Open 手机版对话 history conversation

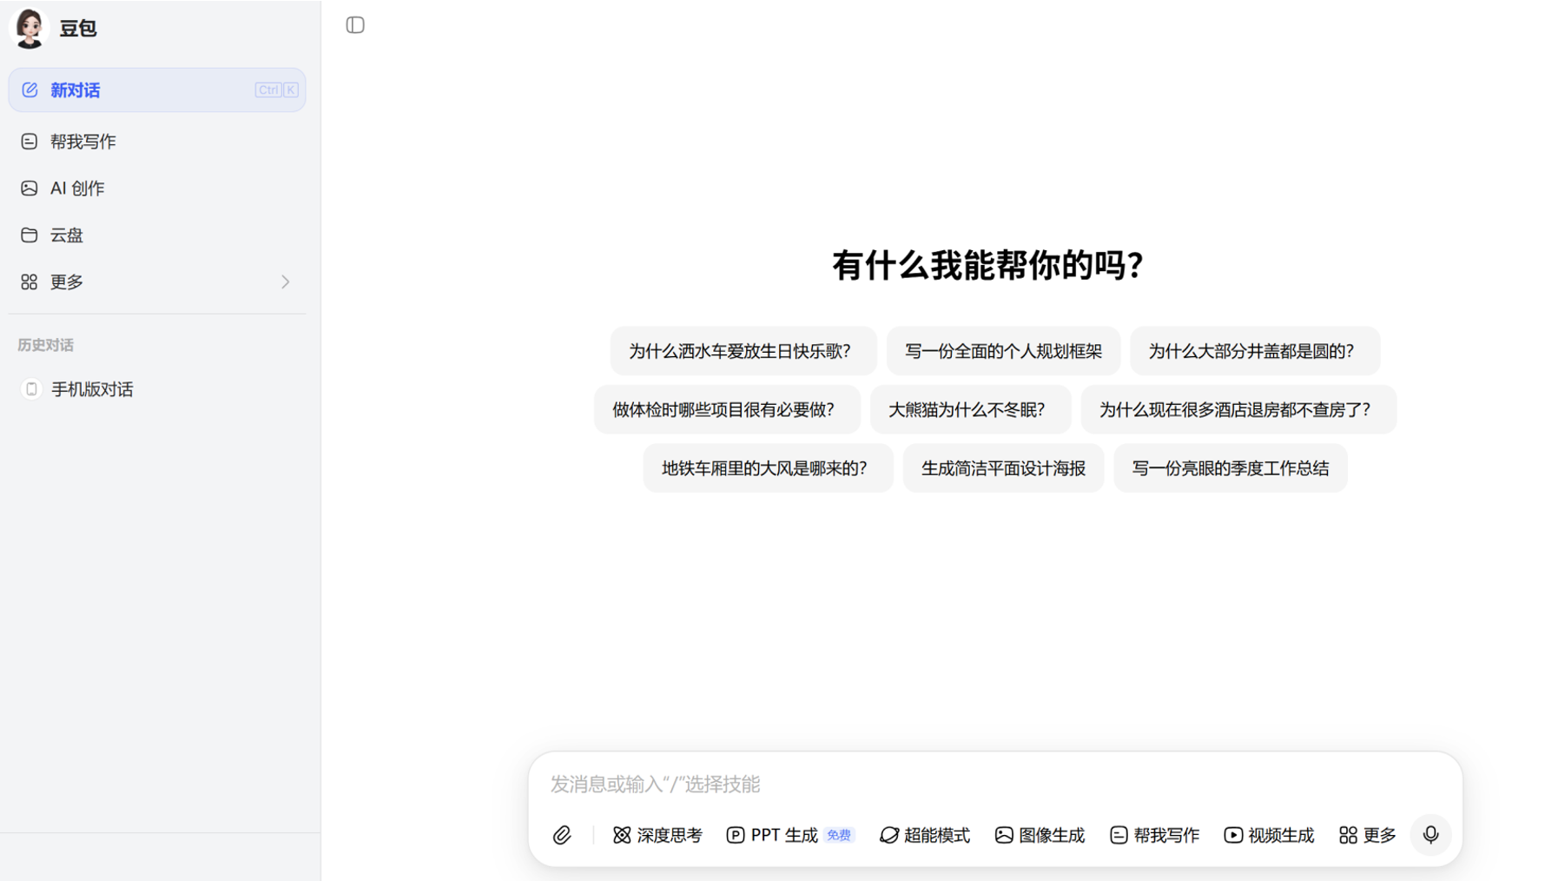[x=91, y=389]
